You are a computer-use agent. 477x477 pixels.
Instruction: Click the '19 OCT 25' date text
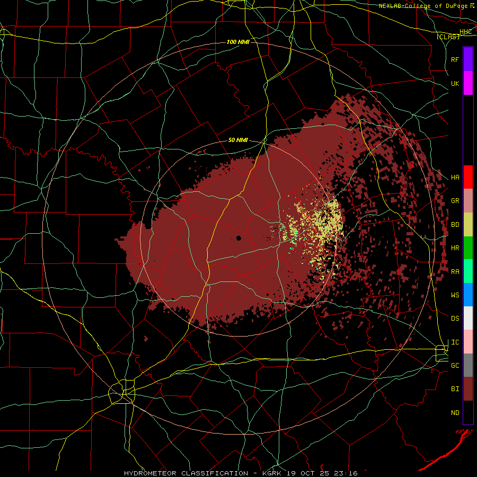click(308, 473)
